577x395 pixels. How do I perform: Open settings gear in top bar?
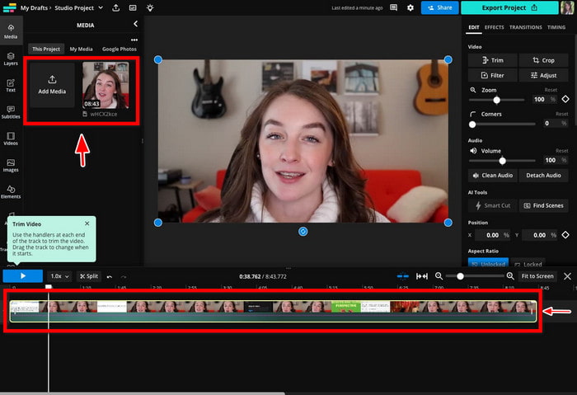coord(410,7)
